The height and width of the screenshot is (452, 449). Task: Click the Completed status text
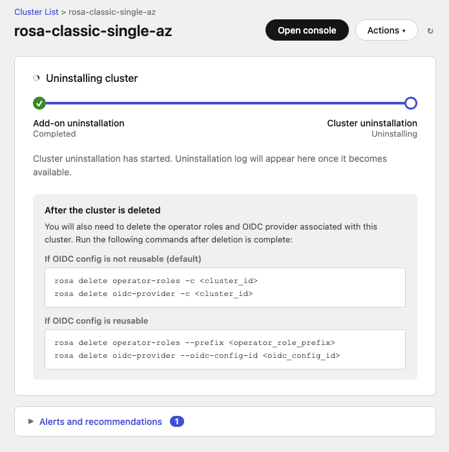point(54,134)
